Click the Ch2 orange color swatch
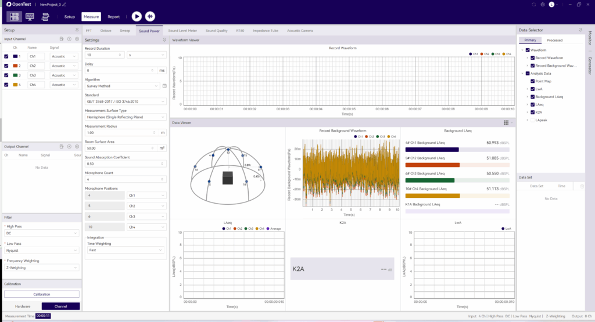Image resolution: width=595 pixels, height=322 pixels. click(16, 66)
